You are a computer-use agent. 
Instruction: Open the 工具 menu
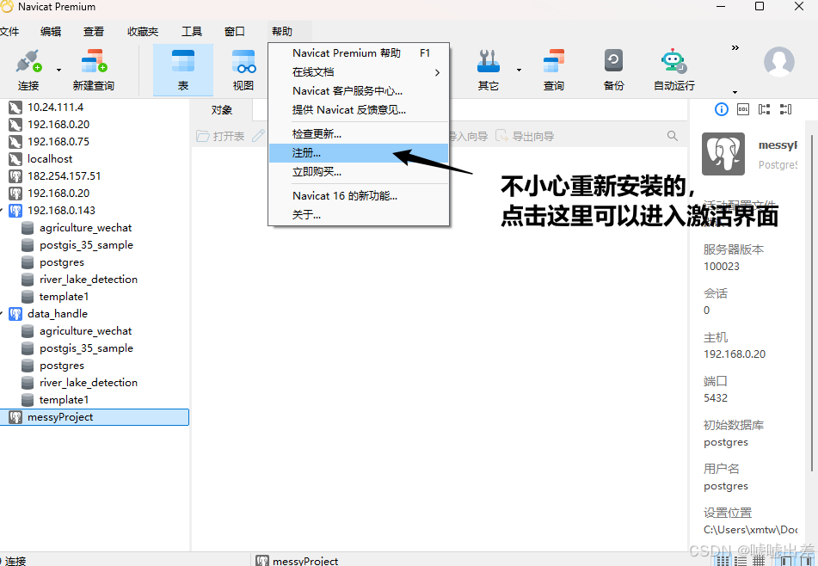[x=192, y=32]
